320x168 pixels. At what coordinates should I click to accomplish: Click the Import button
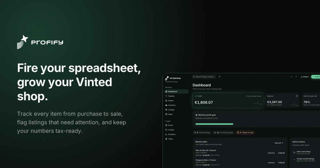coord(305,77)
